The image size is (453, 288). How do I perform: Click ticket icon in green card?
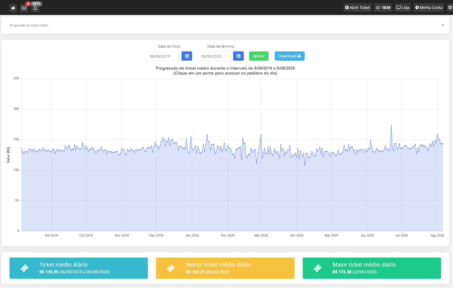coord(317,268)
